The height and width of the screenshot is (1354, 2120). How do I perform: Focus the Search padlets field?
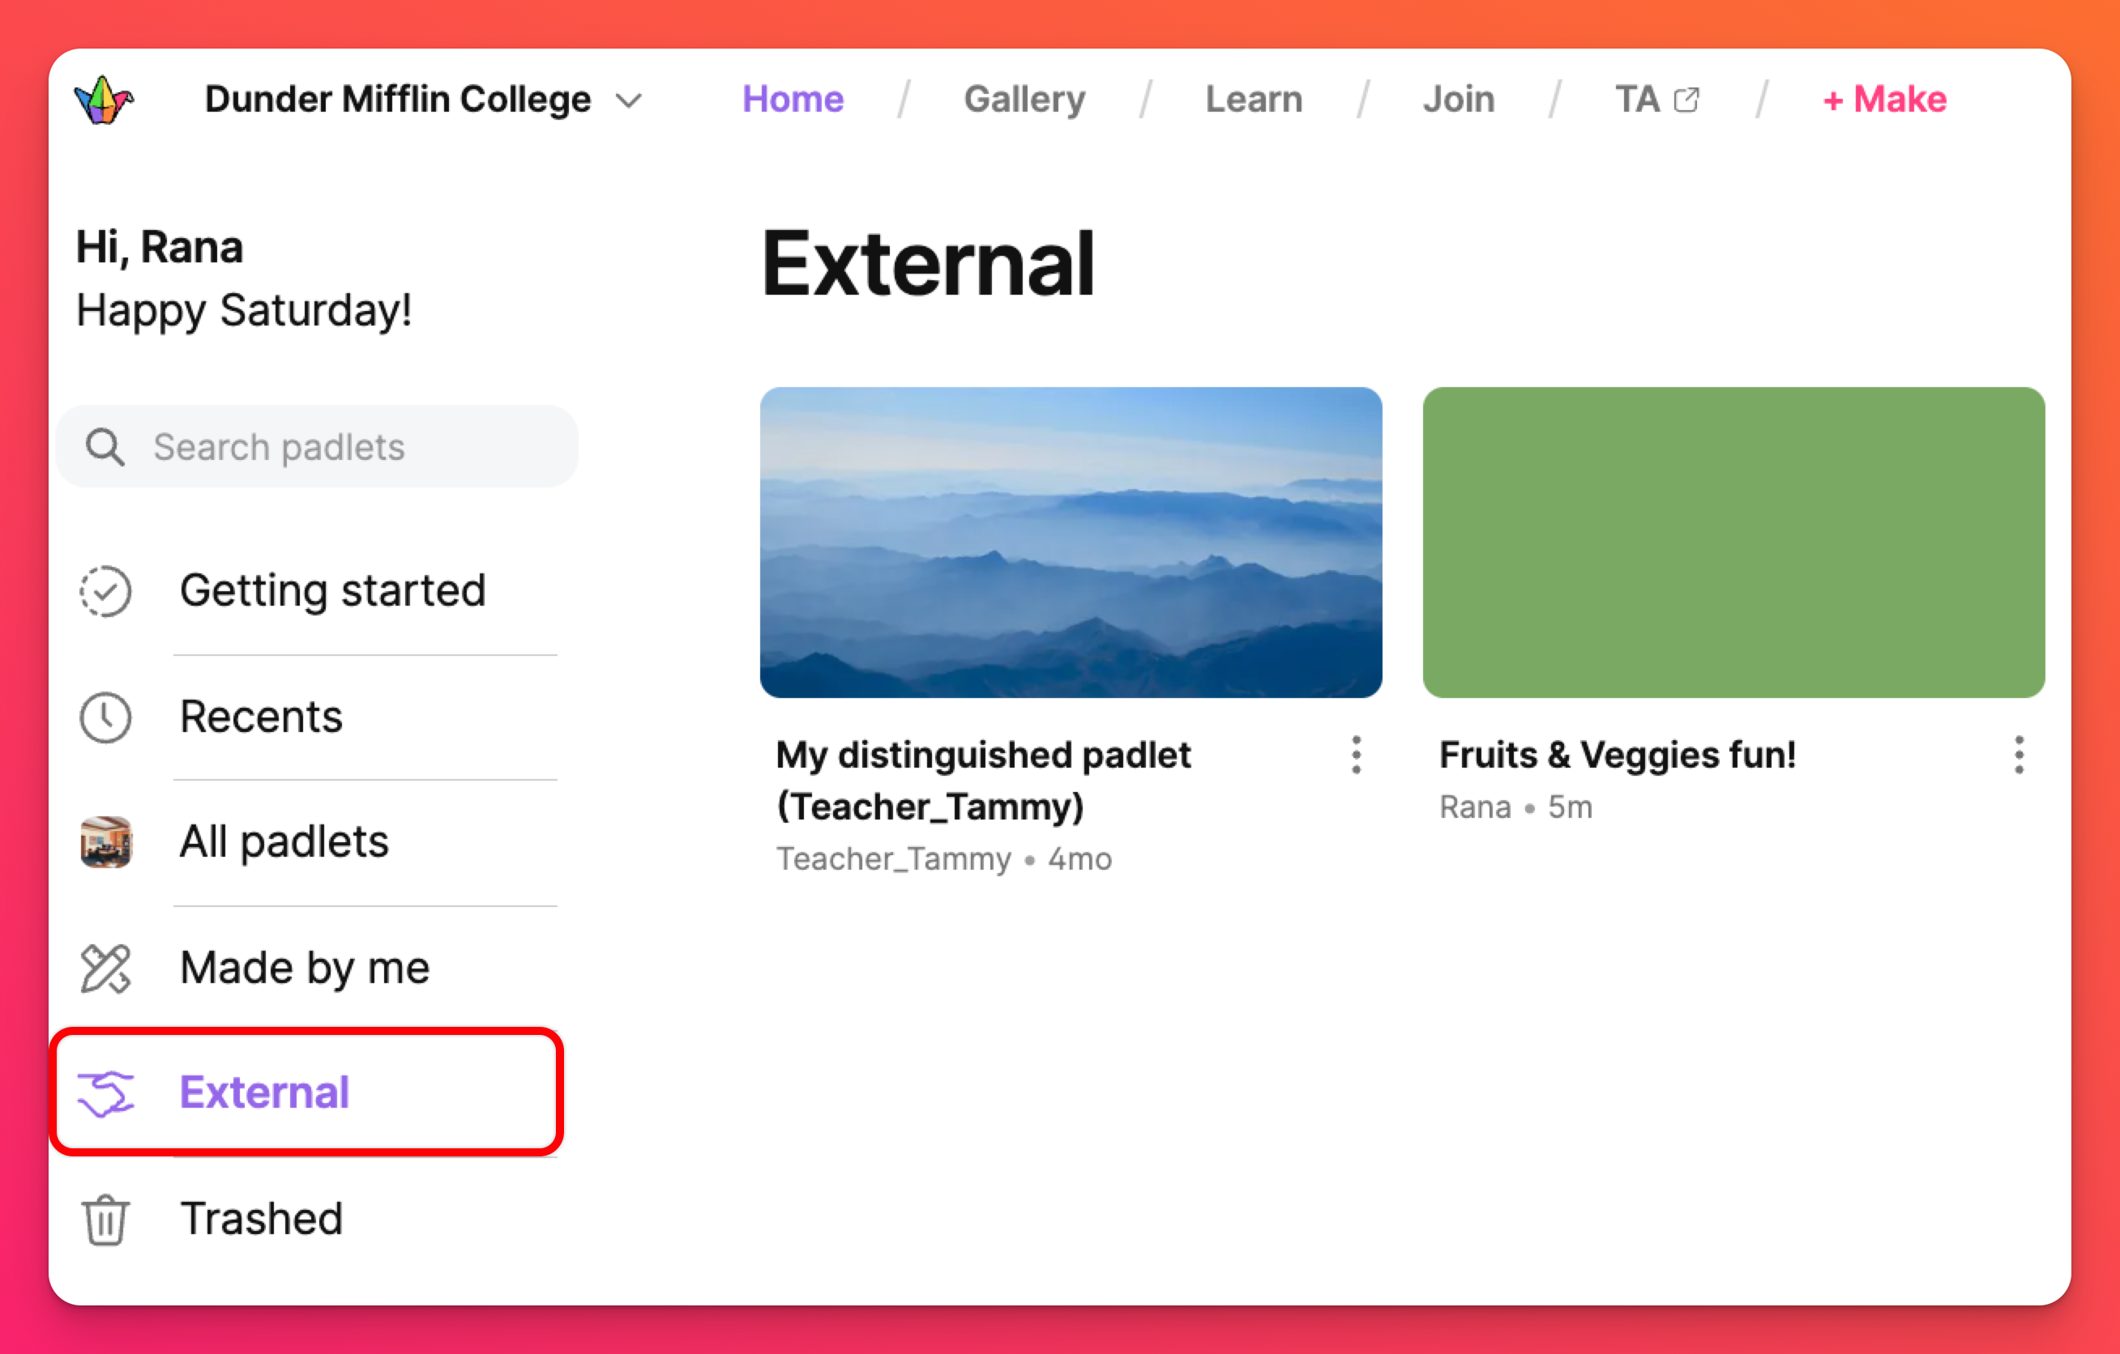click(x=317, y=447)
